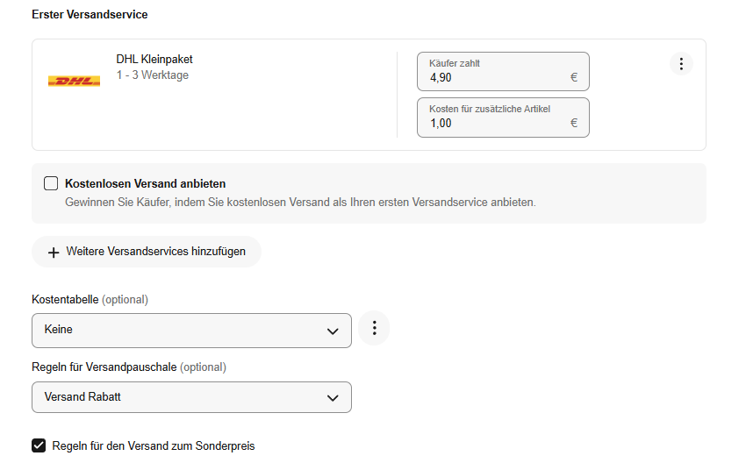Click the Erster Versandservice heading
This screenshot has width=746, height=463.
coord(90,15)
